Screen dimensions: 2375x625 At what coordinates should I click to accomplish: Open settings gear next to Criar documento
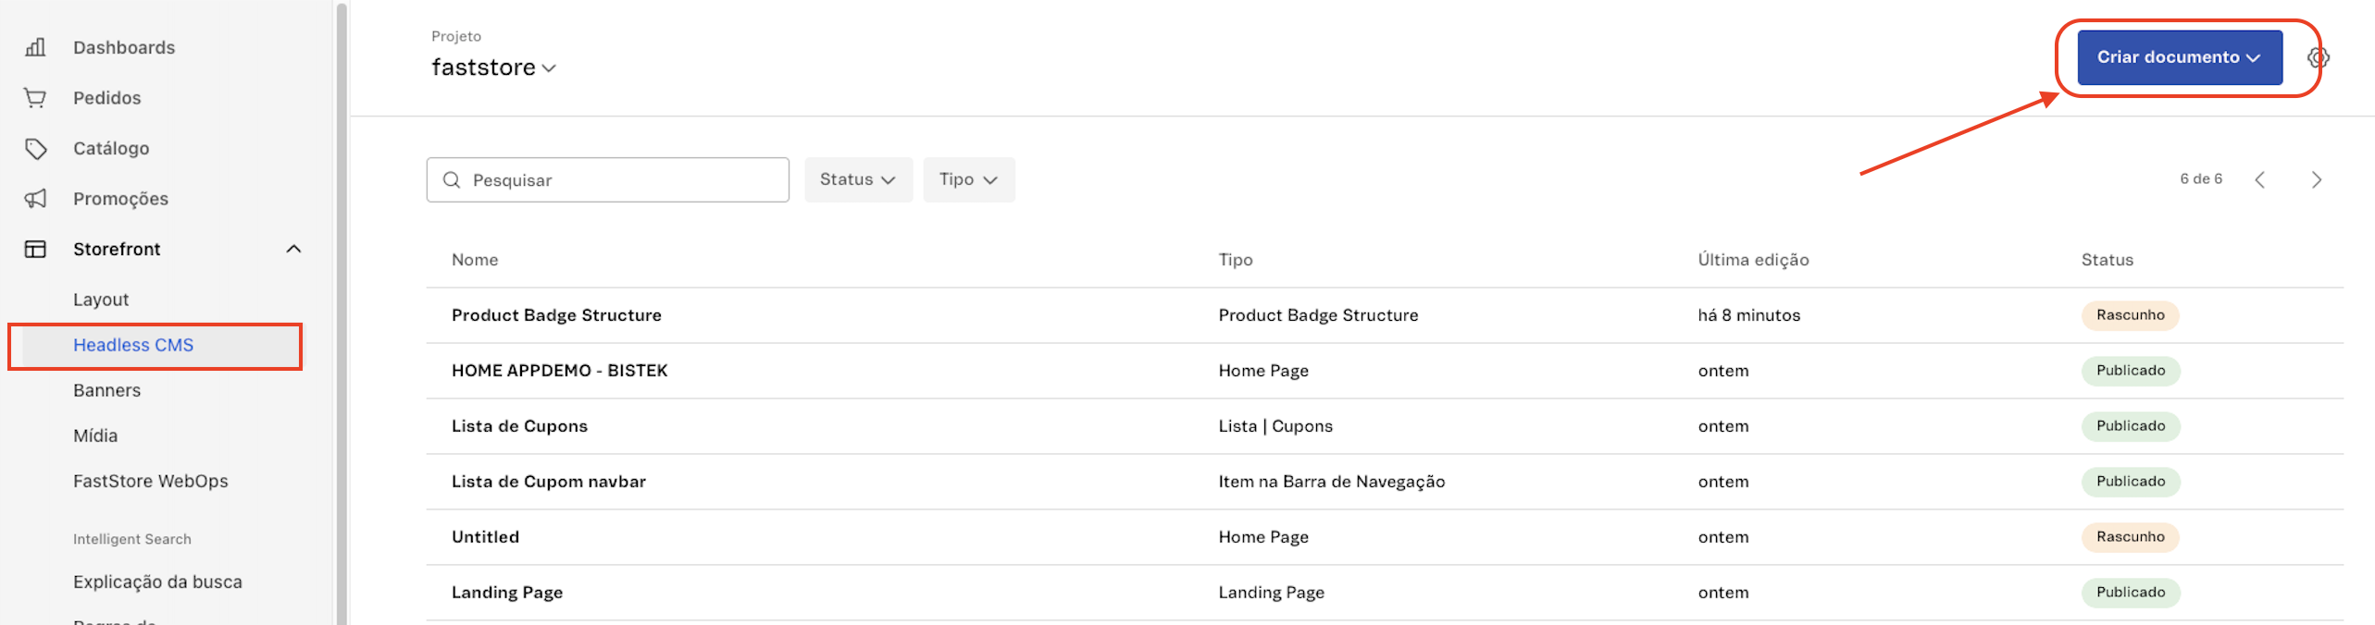[2317, 58]
